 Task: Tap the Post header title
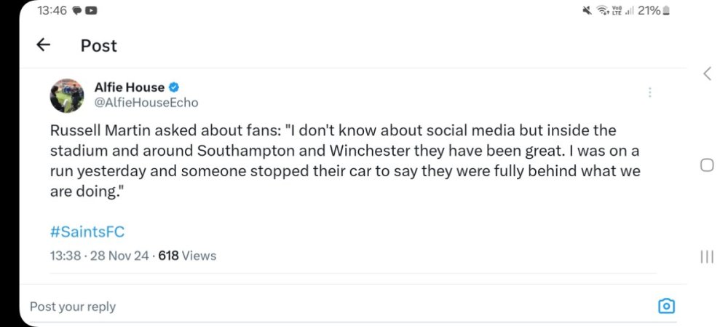tap(99, 45)
